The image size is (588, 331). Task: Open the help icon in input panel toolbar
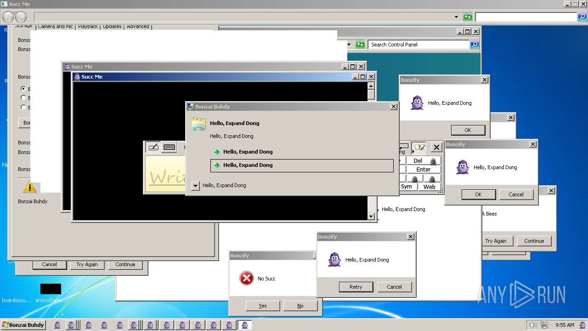(x=419, y=148)
